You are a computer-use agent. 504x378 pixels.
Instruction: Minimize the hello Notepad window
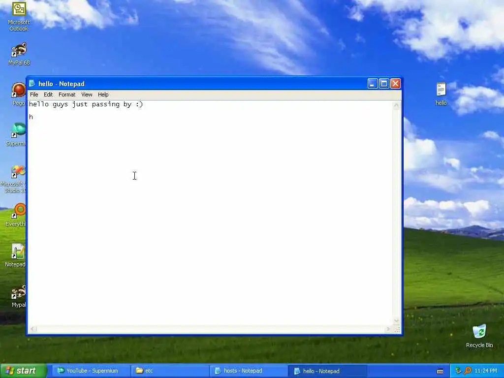(372, 84)
